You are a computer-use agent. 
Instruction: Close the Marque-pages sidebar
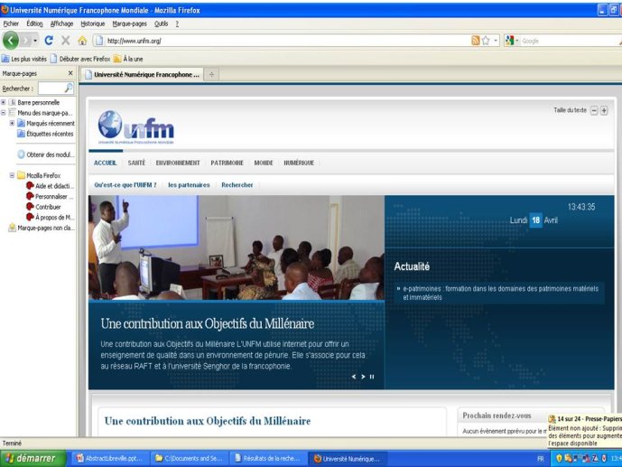[70, 73]
